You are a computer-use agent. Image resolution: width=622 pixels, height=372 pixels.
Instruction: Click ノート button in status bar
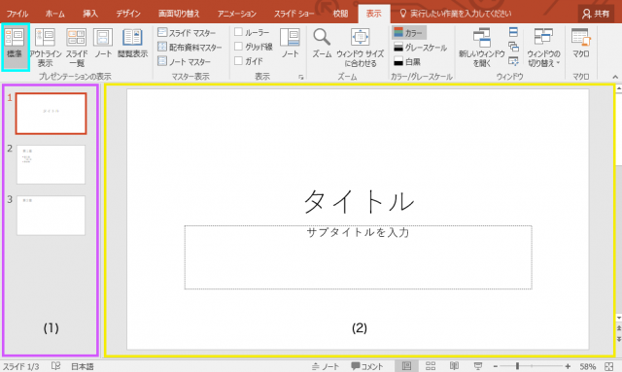(326, 366)
